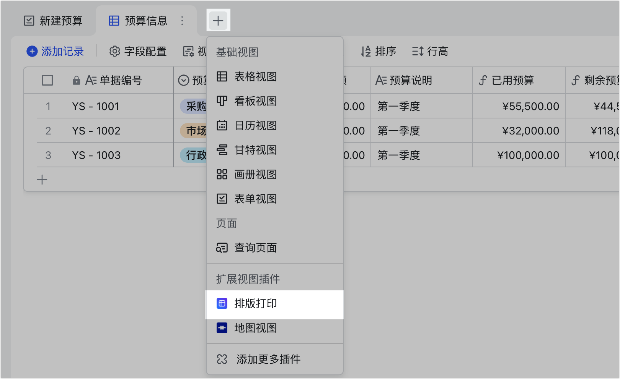Click the plus to add new row

coord(42,180)
